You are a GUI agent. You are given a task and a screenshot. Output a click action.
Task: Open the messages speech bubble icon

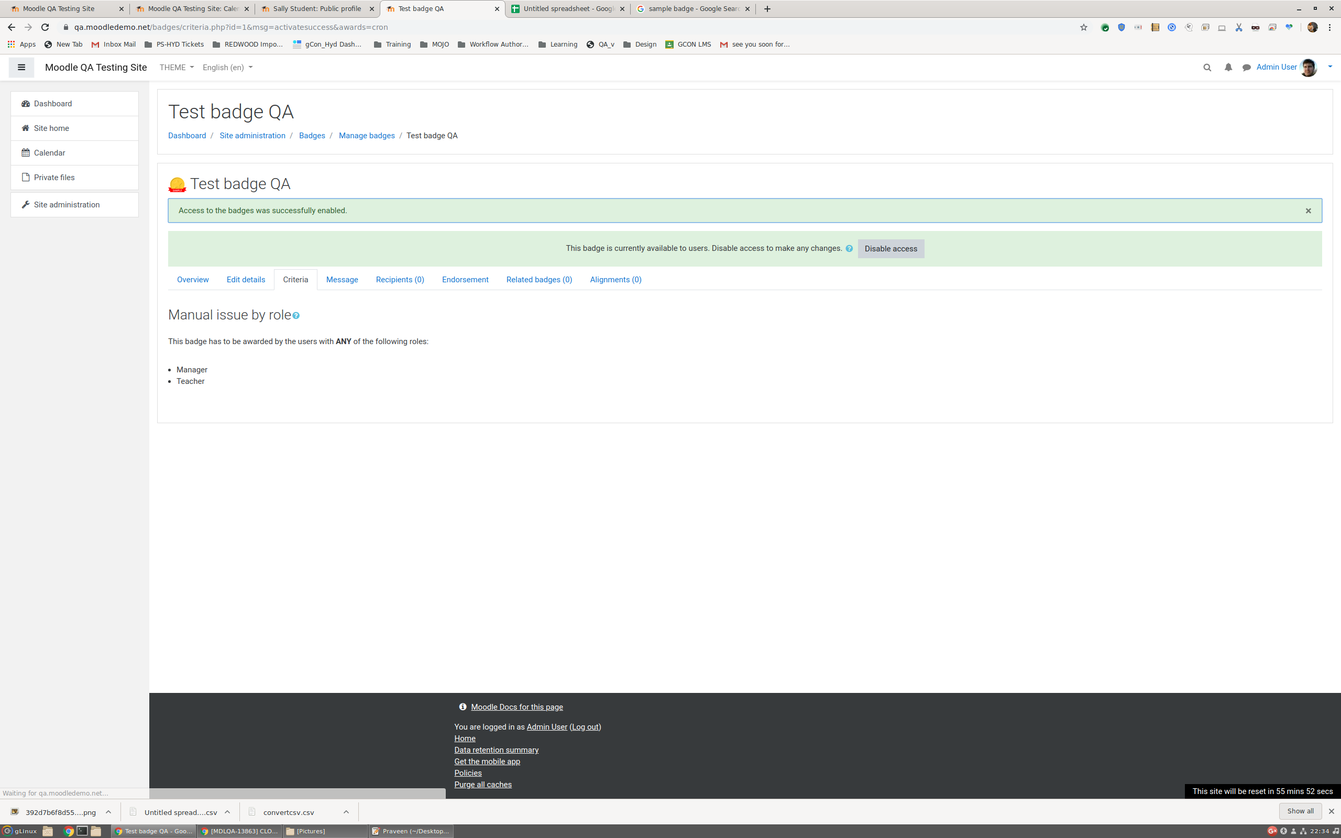pyautogui.click(x=1247, y=68)
